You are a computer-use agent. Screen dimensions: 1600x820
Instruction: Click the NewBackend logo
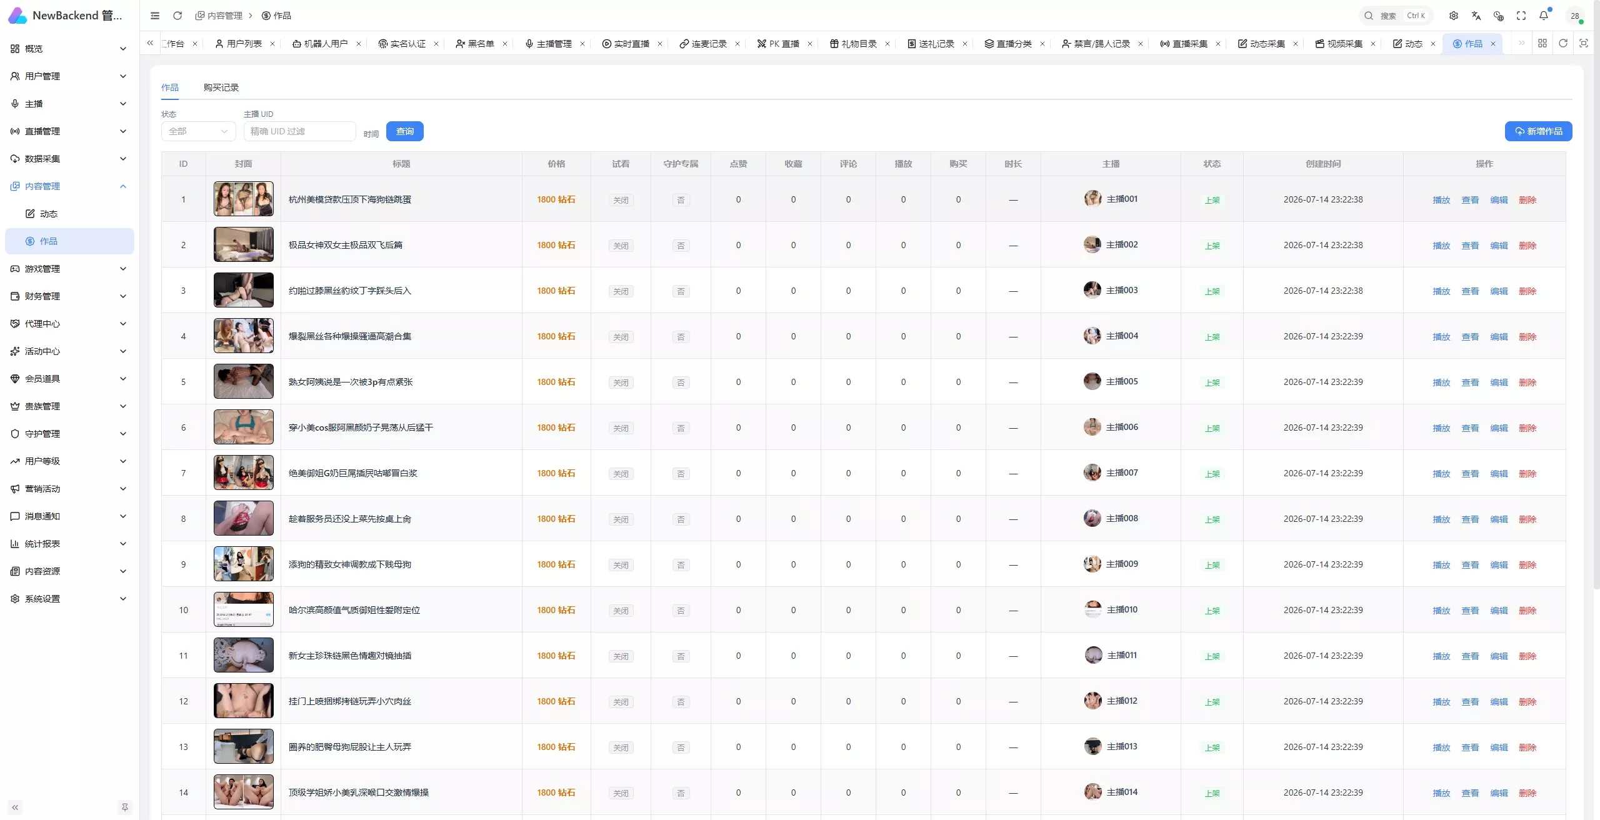point(17,16)
